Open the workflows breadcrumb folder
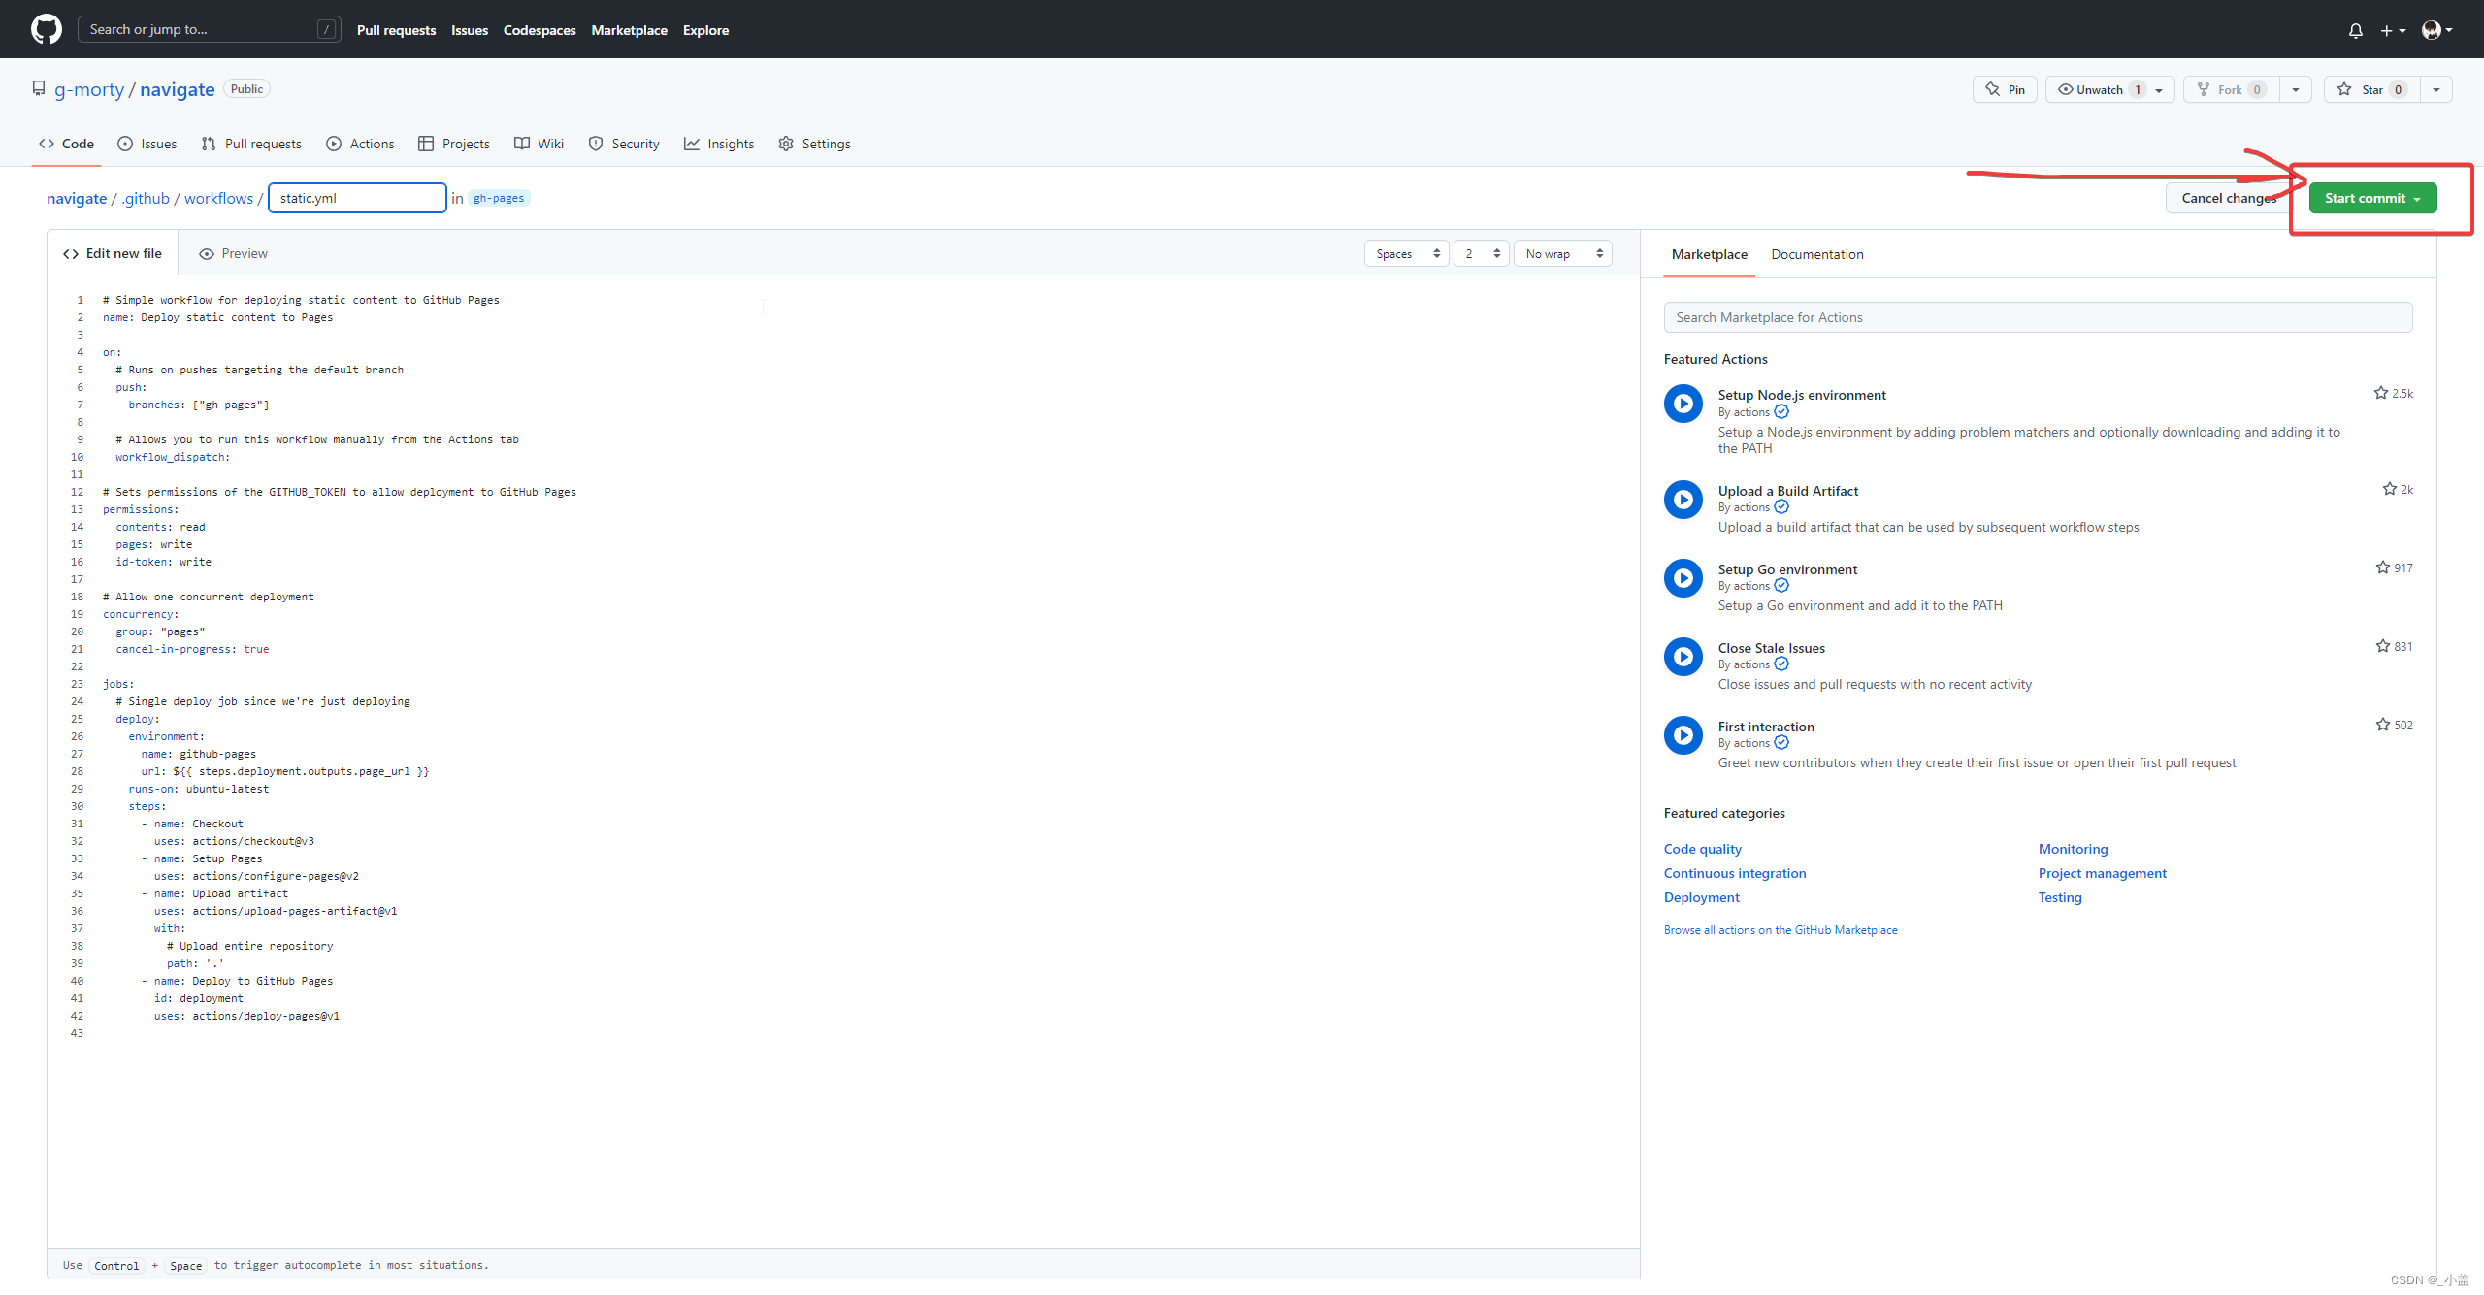 218,198
